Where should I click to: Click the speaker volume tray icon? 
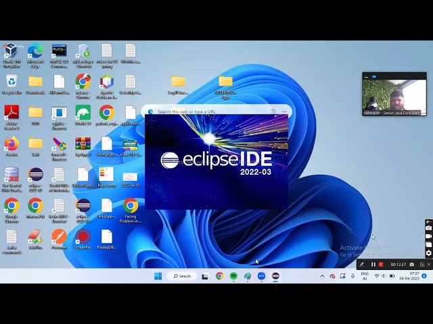tap(384, 276)
